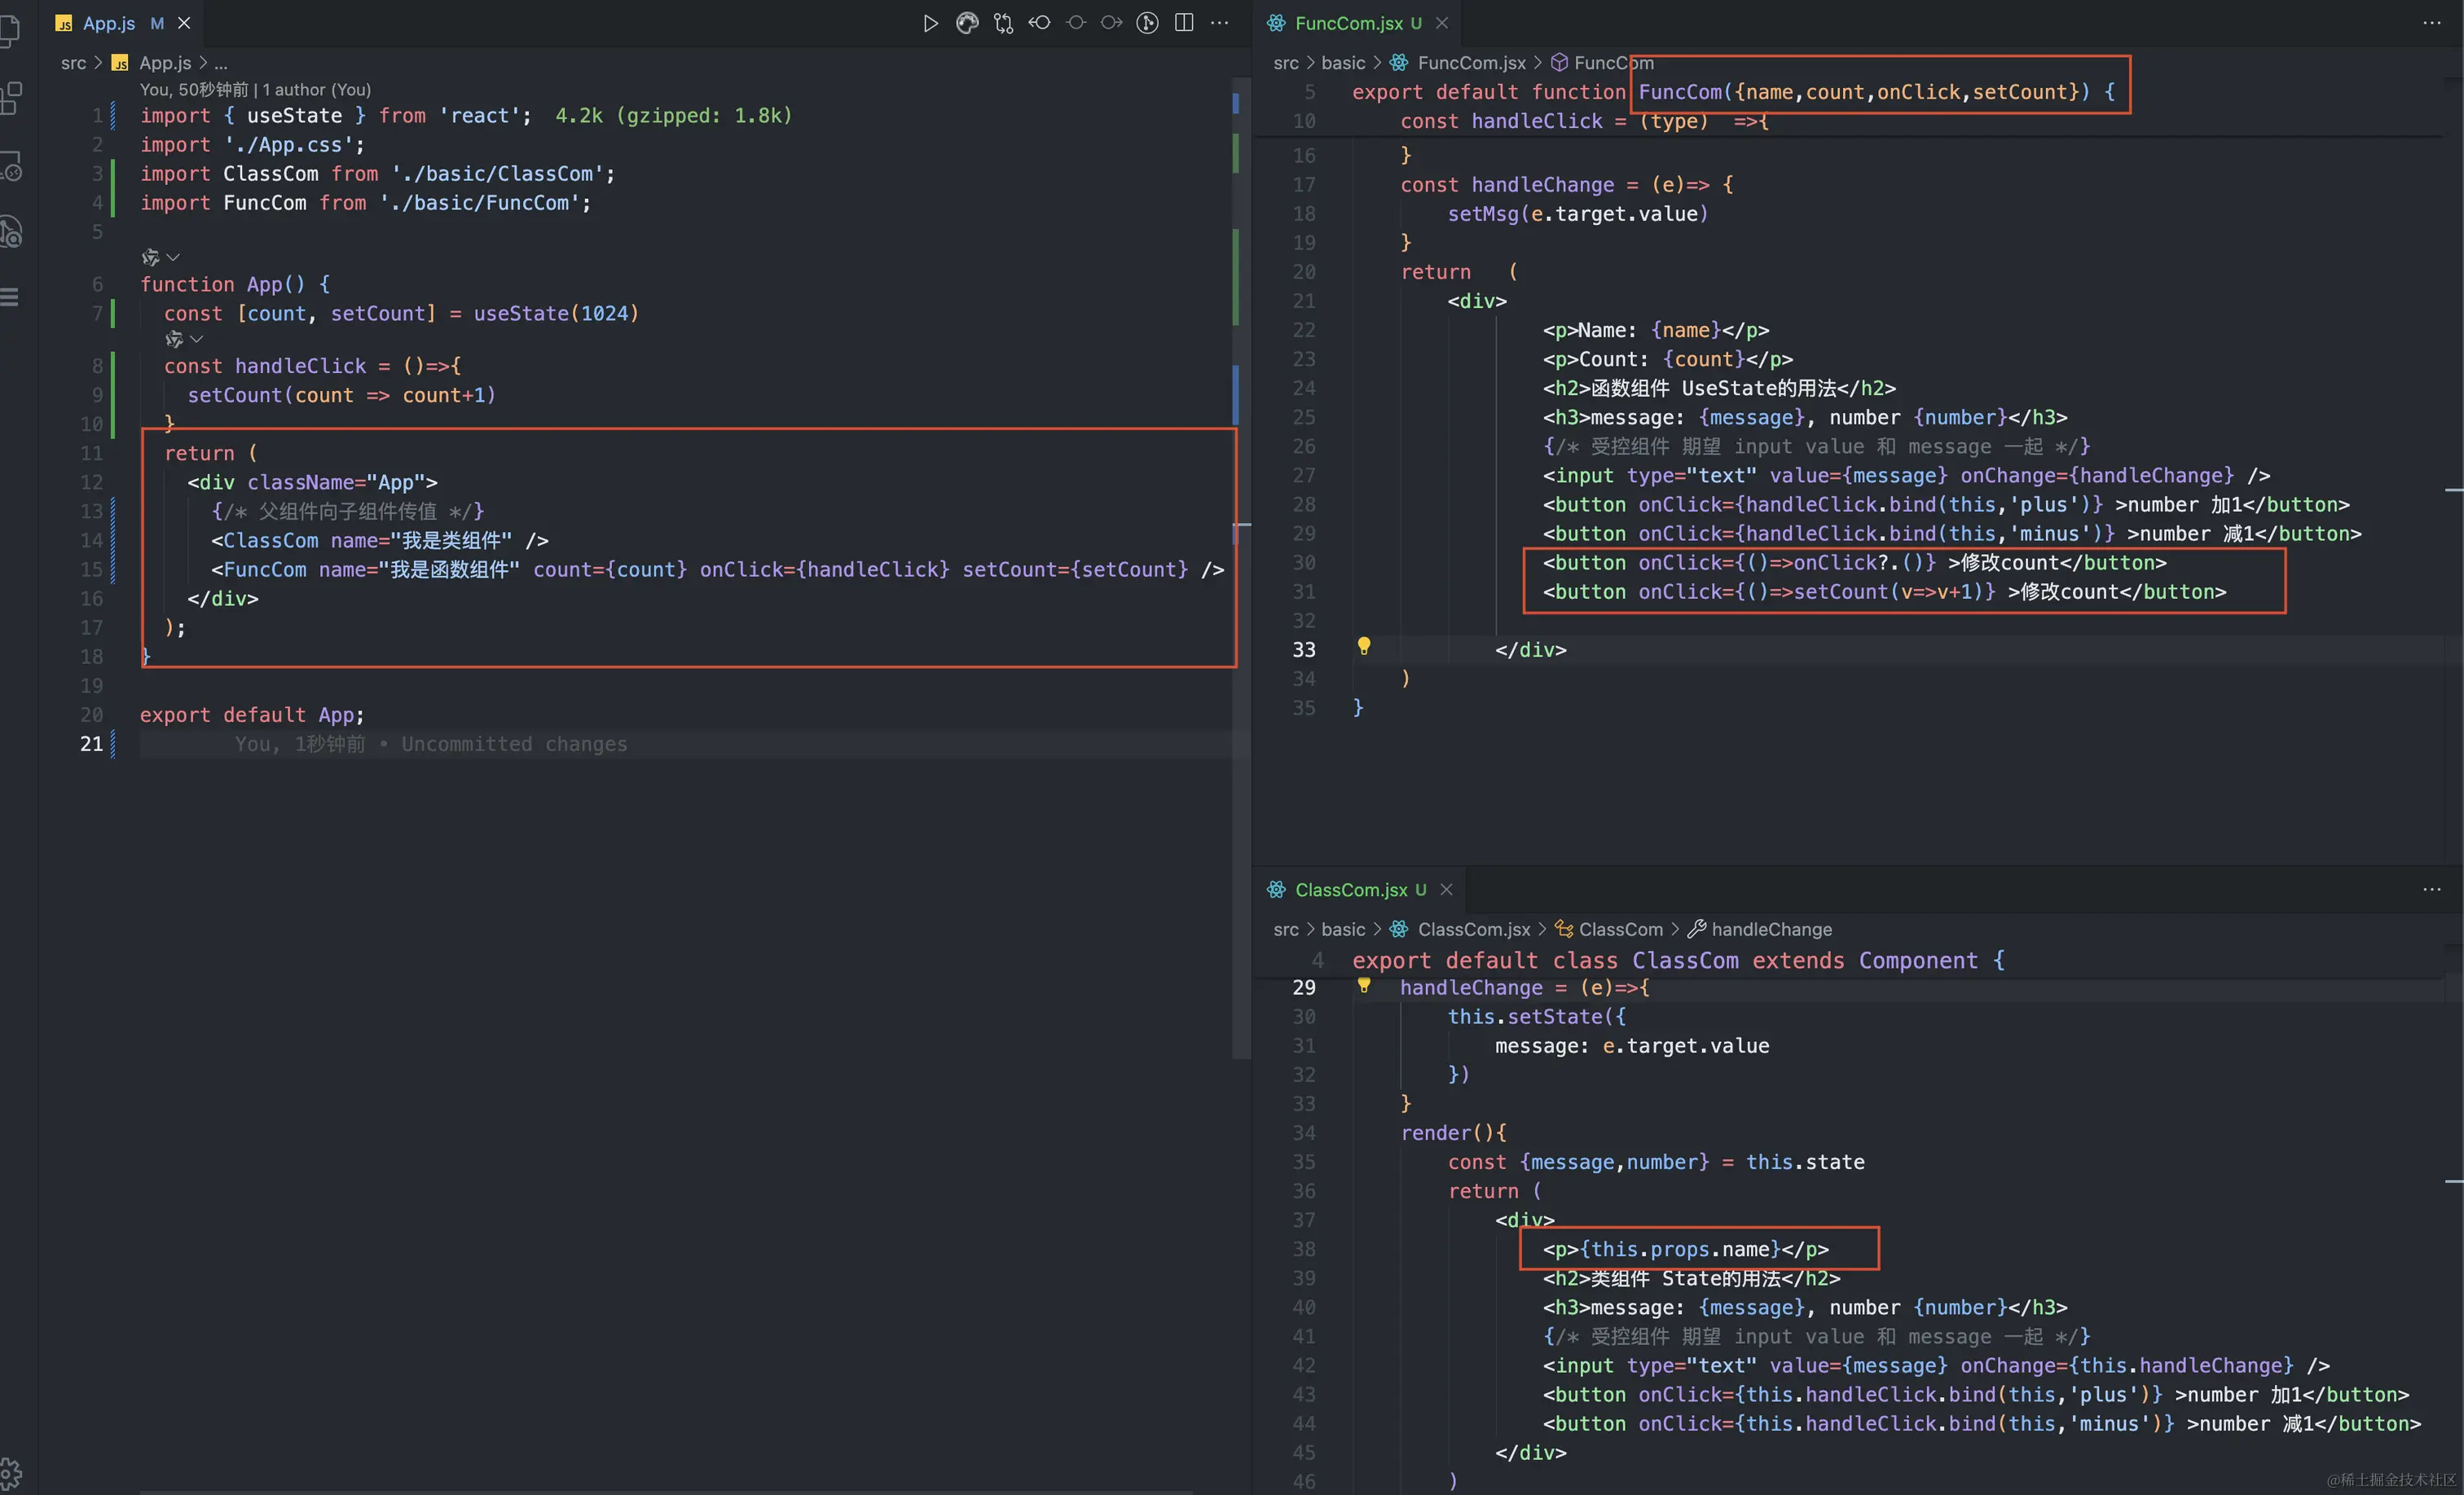This screenshot has width=2464, height=1495.
Task: Click the palette icon in editor toolbar
Action: click(966, 23)
